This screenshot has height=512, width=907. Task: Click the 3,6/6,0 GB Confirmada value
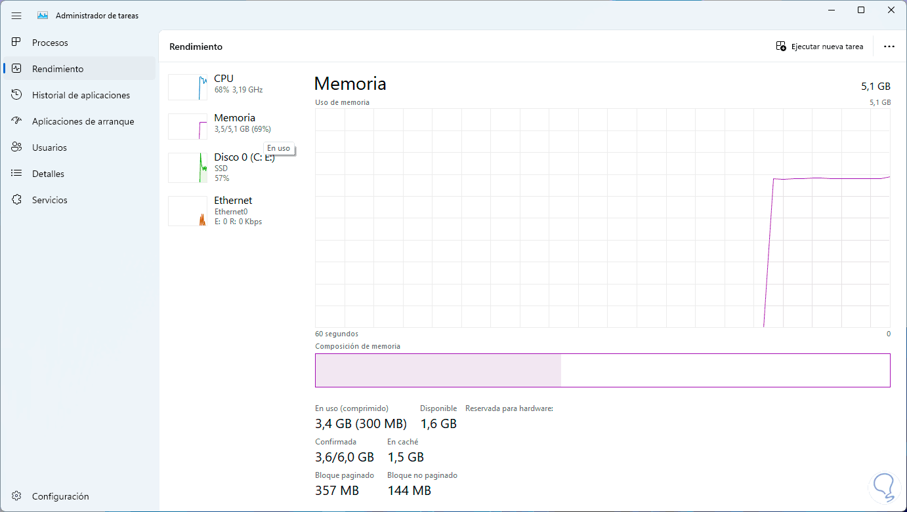(x=345, y=457)
